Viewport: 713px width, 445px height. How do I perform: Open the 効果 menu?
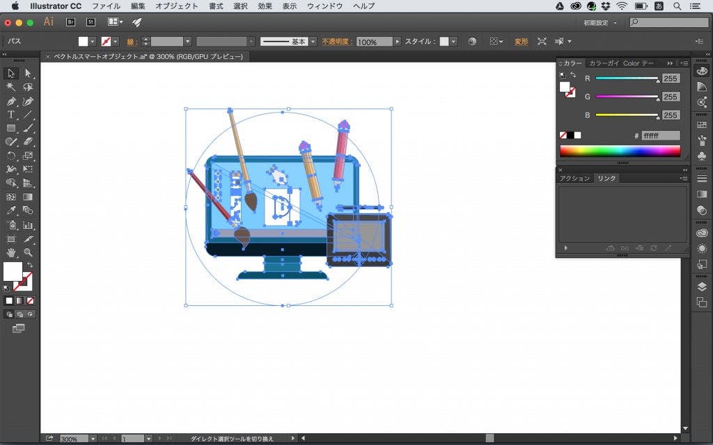(265, 6)
